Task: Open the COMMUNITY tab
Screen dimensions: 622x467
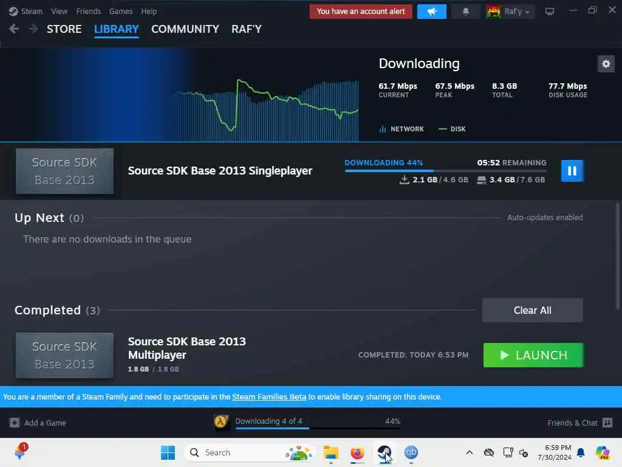Action: (x=185, y=29)
